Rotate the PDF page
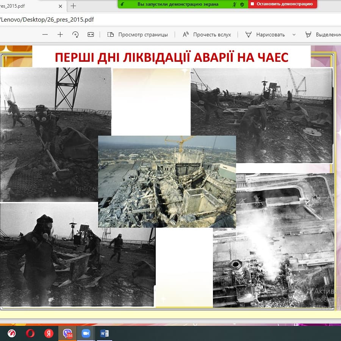Viewport: 341px width, 341px height. [75, 34]
